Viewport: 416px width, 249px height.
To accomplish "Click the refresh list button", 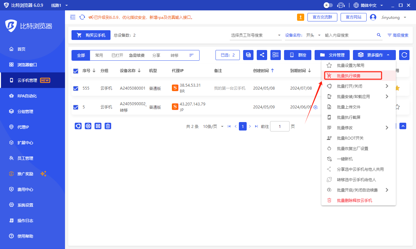I will [x=404, y=55].
